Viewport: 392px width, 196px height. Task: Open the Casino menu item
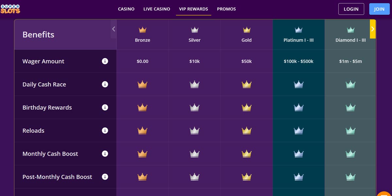(x=126, y=9)
